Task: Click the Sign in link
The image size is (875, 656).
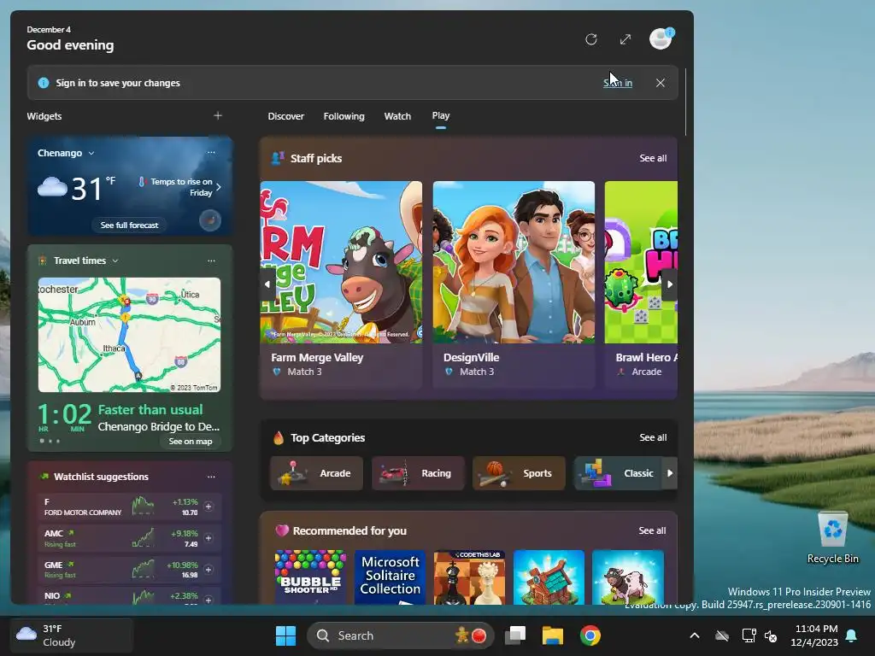Action: pos(618,83)
